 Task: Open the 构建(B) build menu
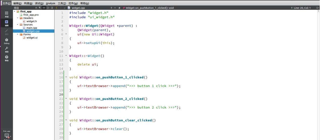point(28,3)
